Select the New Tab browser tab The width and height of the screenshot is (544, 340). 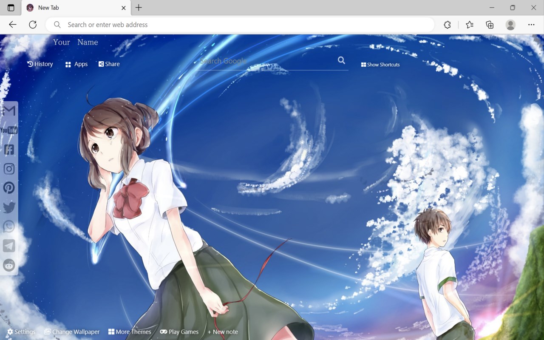pyautogui.click(x=76, y=8)
